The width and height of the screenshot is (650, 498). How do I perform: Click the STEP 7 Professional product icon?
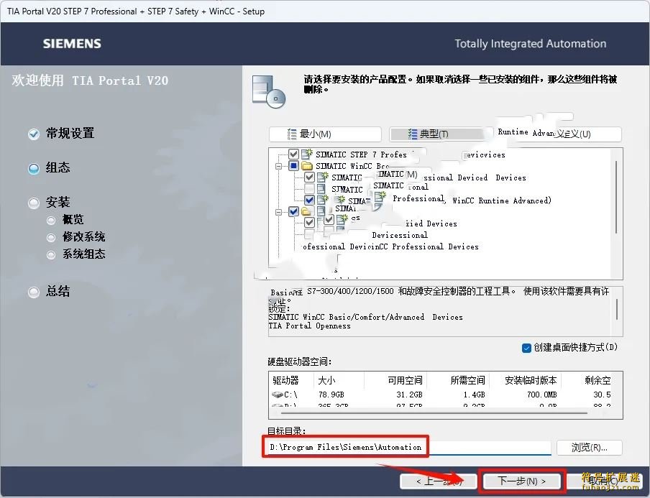(x=307, y=154)
